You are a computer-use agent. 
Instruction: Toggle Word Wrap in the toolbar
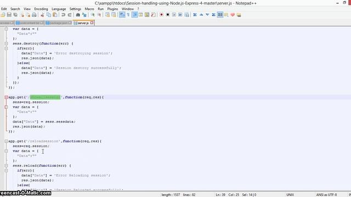[x=122, y=15]
